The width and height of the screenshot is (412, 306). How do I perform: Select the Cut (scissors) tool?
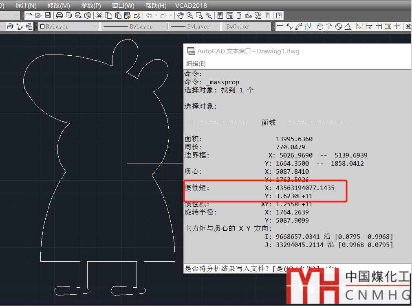point(99,15)
